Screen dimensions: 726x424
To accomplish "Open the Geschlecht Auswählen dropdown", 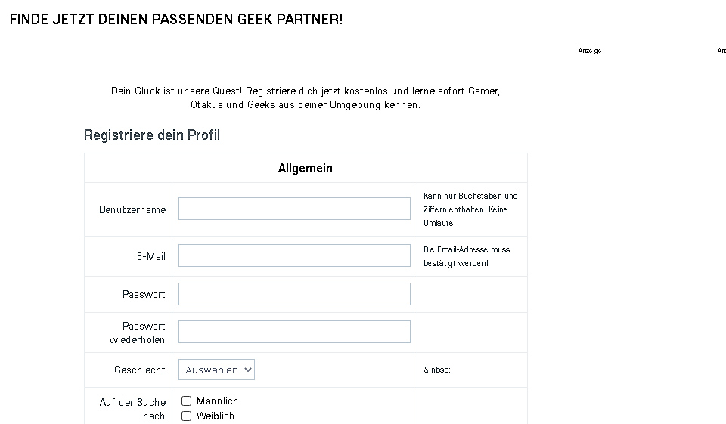I will (x=216, y=370).
